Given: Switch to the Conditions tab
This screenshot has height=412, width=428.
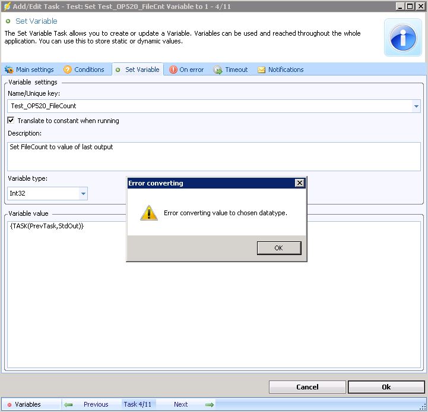Looking at the screenshot, I should tap(84, 70).
